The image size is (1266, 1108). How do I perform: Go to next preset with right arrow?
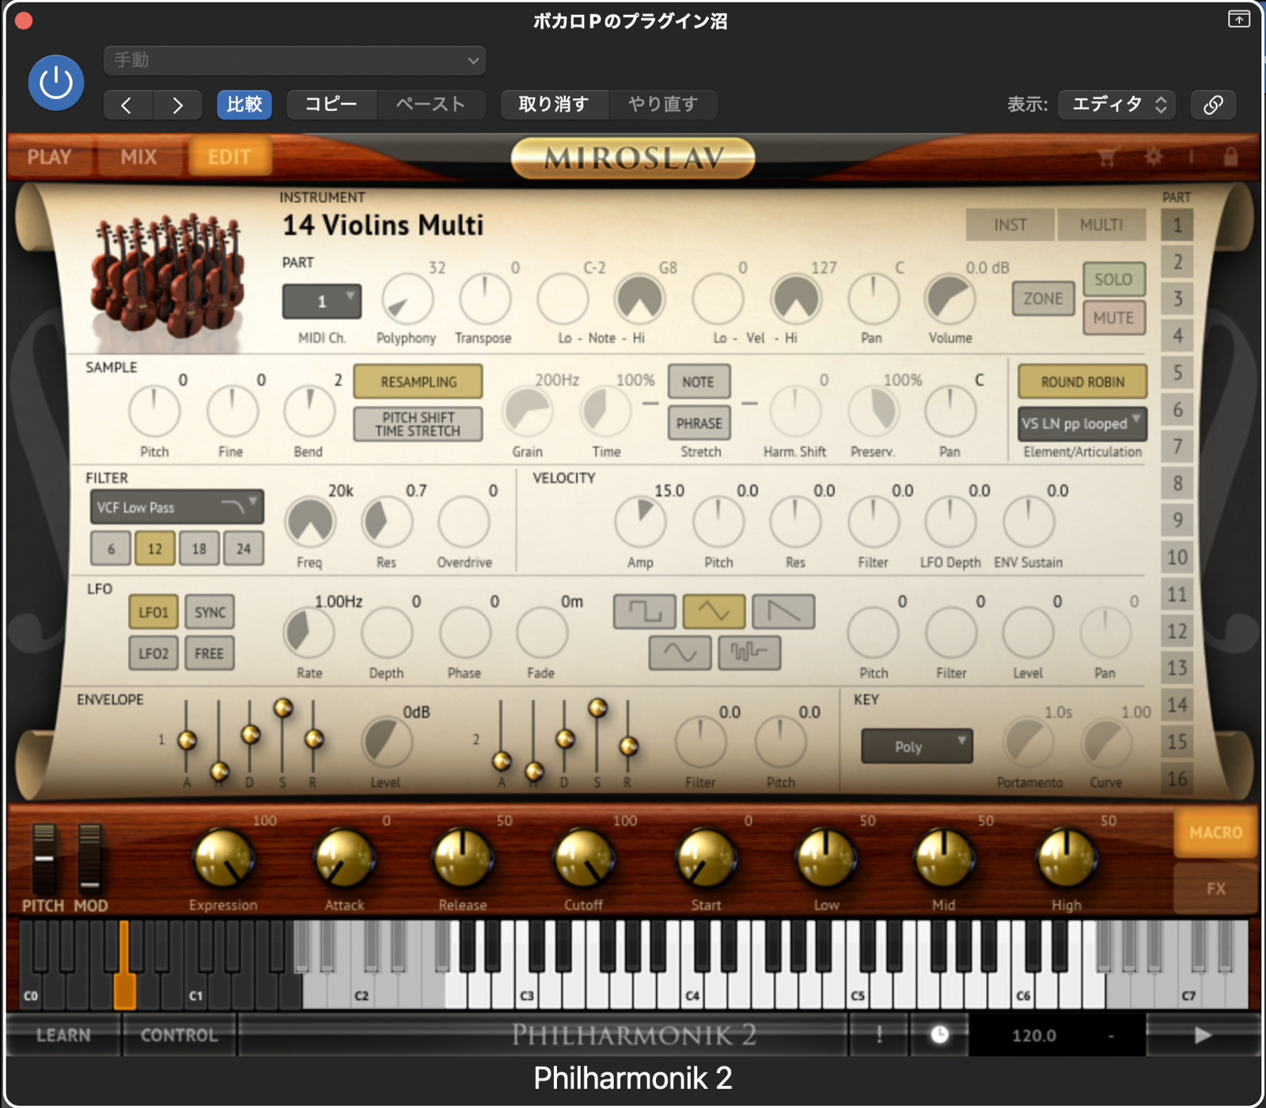tap(177, 104)
